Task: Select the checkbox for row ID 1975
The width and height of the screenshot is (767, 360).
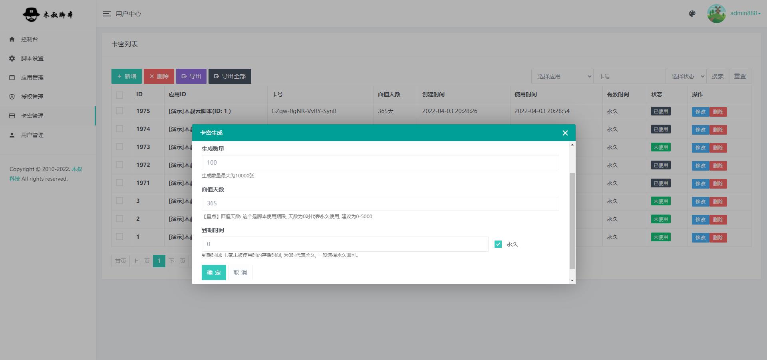Action: point(119,111)
